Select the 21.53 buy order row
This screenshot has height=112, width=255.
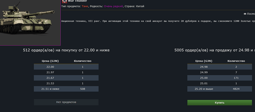(x=66, y=83)
